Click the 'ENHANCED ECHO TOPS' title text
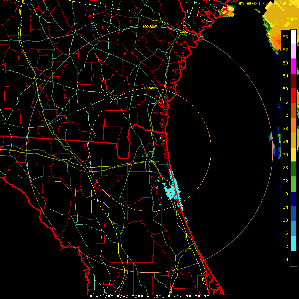The height and width of the screenshot is (299, 299). point(117,297)
